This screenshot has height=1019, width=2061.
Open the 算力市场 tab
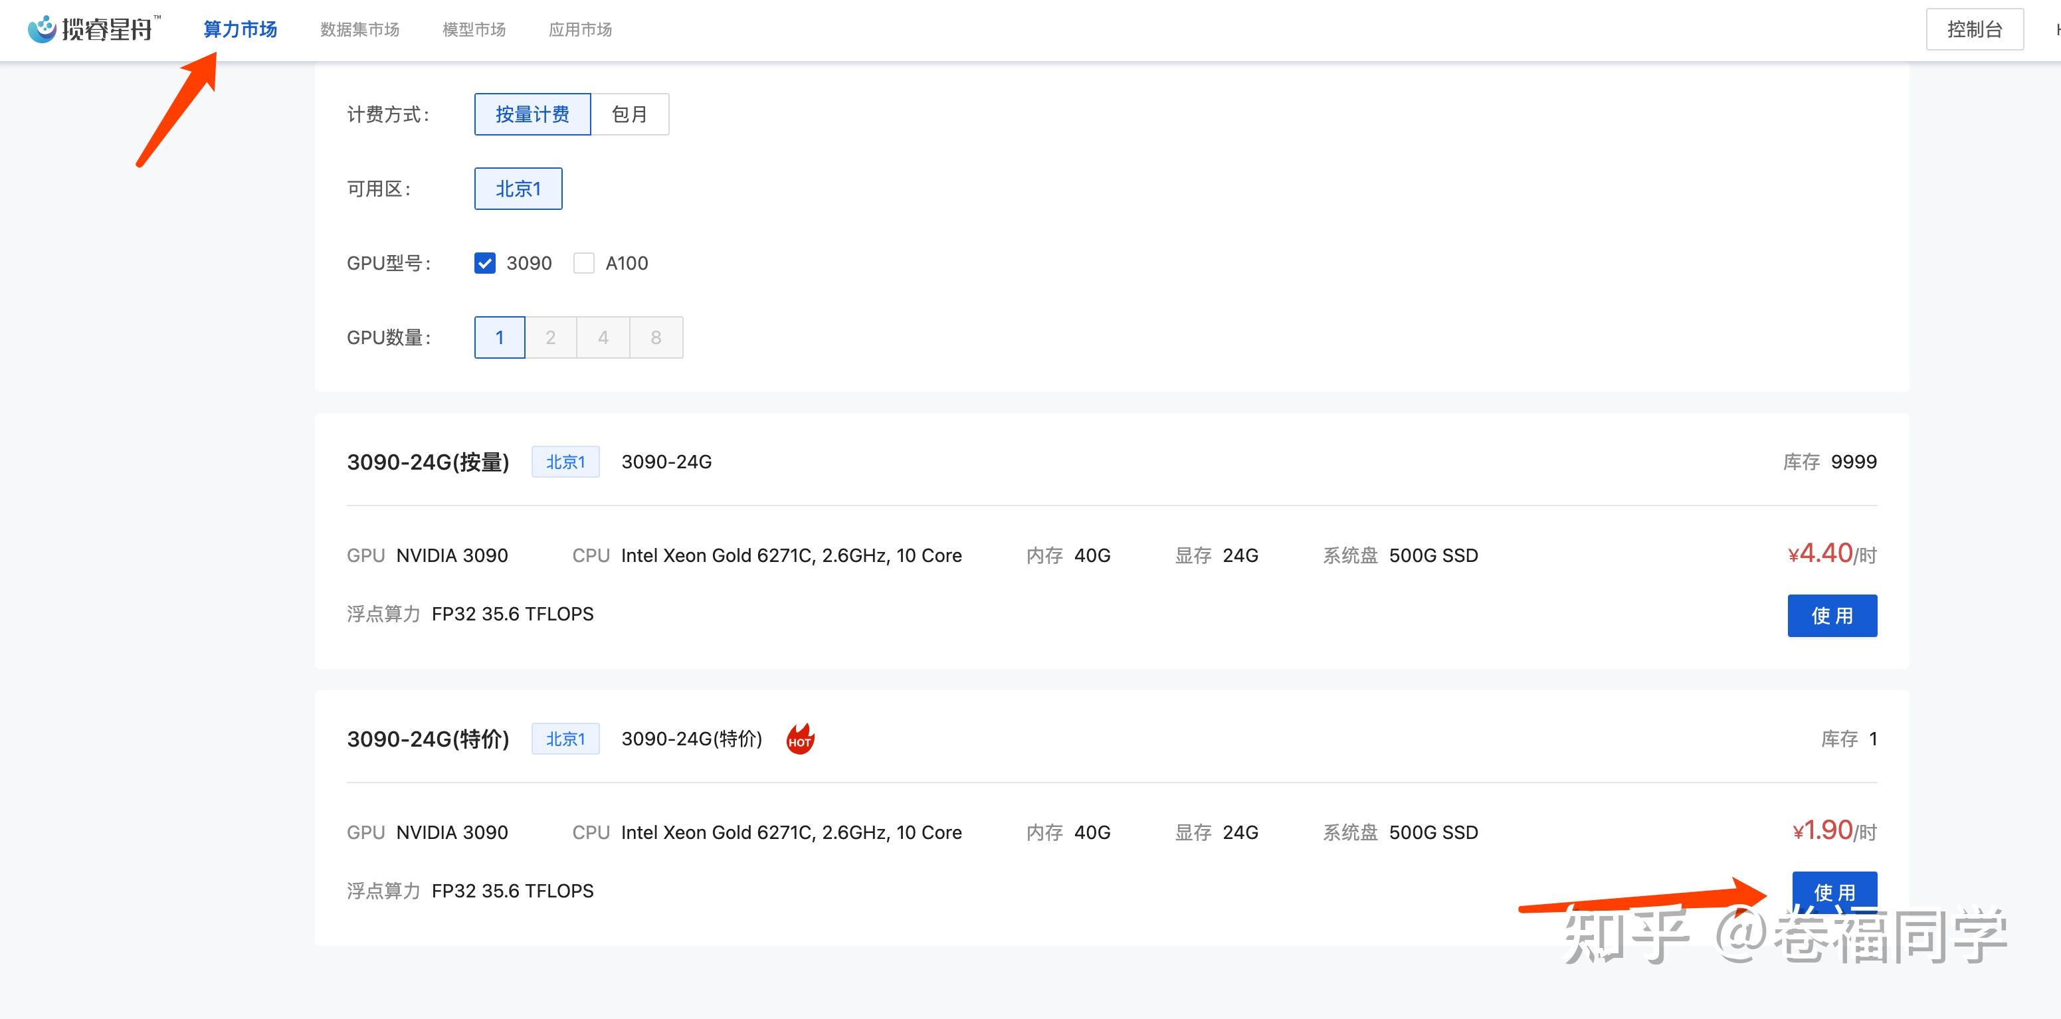tap(240, 30)
